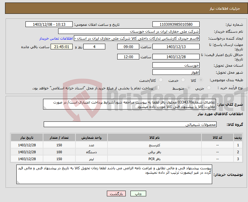Click the delivery province field خوزستان
This screenshot has width=248, height=202.
(176, 65)
